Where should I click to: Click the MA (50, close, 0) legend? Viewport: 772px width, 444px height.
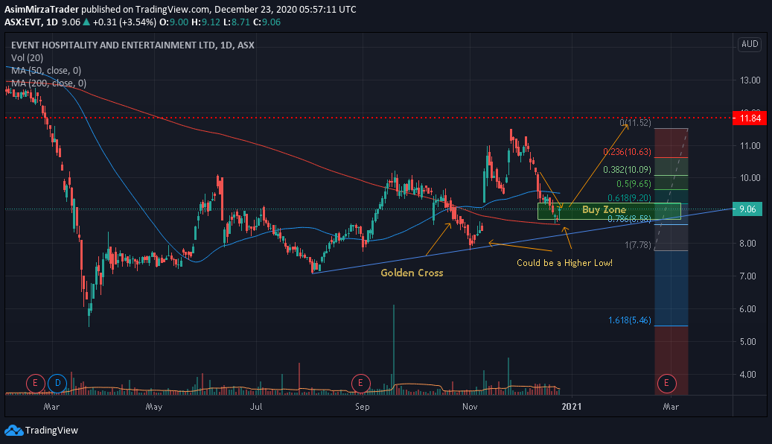pyautogui.click(x=46, y=71)
